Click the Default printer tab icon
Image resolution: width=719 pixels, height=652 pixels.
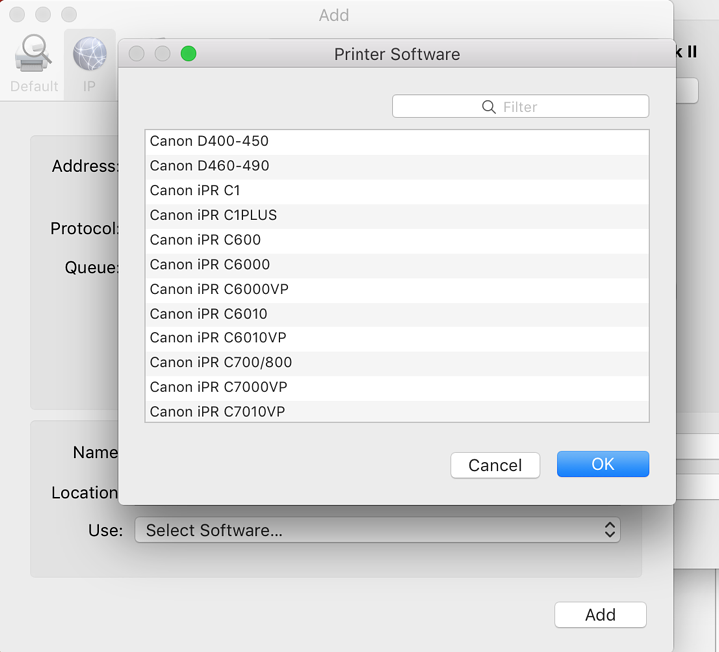tap(33, 54)
